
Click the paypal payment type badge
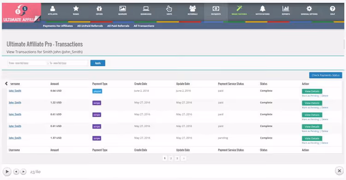pos(97,91)
